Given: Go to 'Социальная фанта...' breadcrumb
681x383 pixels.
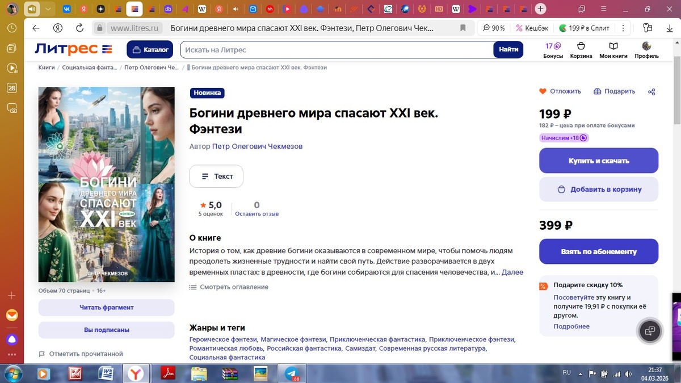Looking at the screenshot, I should (x=90, y=68).
